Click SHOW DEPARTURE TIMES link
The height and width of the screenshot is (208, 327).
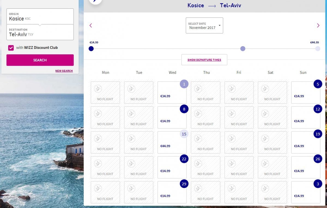point(204,60)
